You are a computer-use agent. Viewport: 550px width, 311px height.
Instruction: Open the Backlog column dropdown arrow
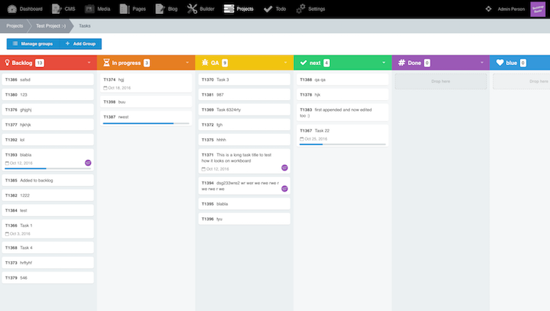pos(89,63)
